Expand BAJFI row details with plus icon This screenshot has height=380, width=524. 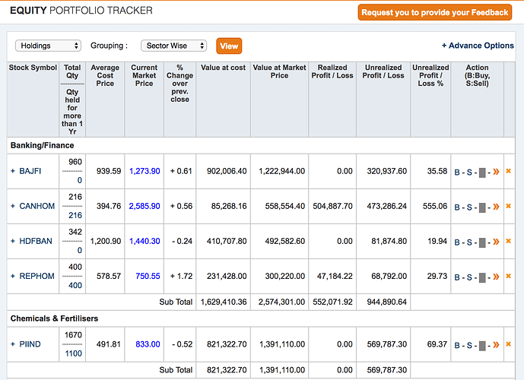coord(13,171)
